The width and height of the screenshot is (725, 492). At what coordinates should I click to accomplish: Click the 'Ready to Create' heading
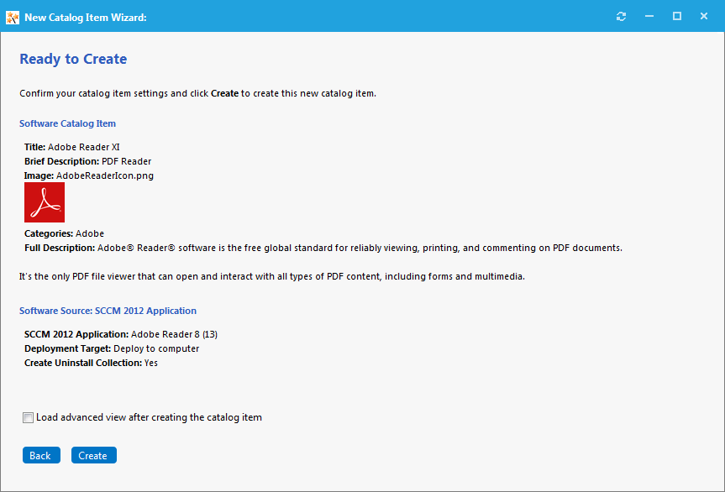tap(73, 59)
